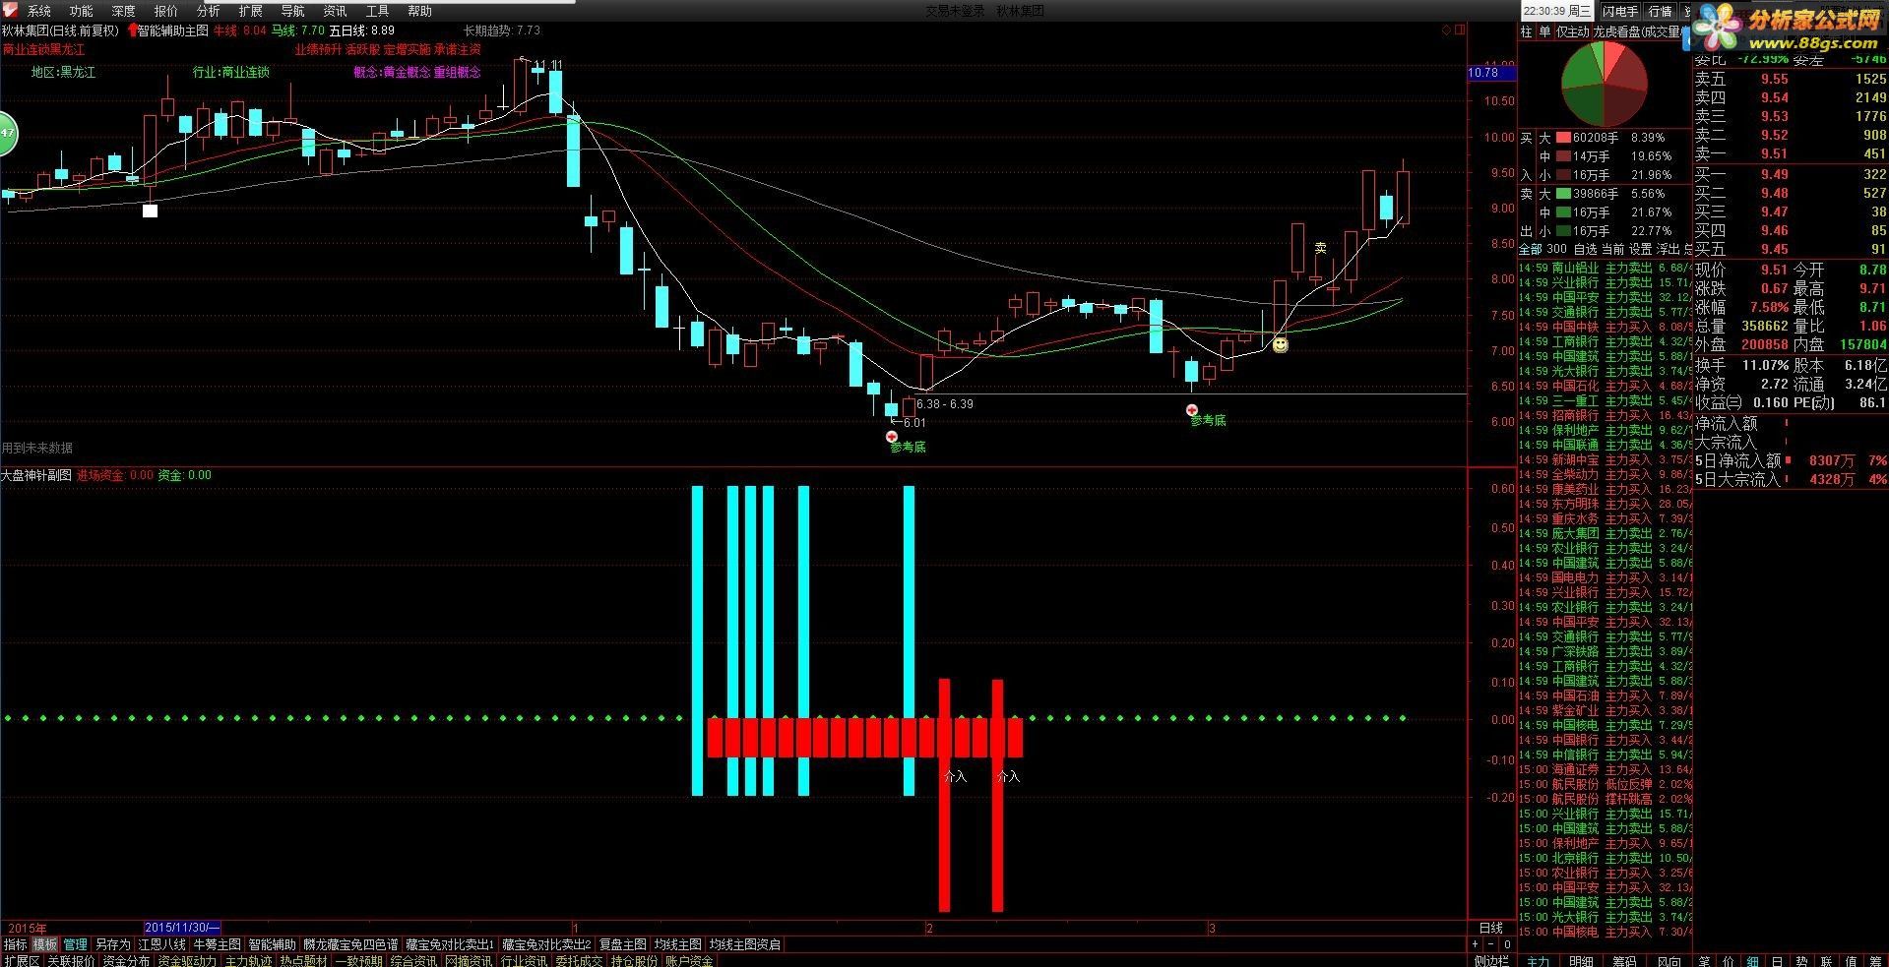Select the 指标 tab
The image size is (1889, 967).
coord(15,944)
